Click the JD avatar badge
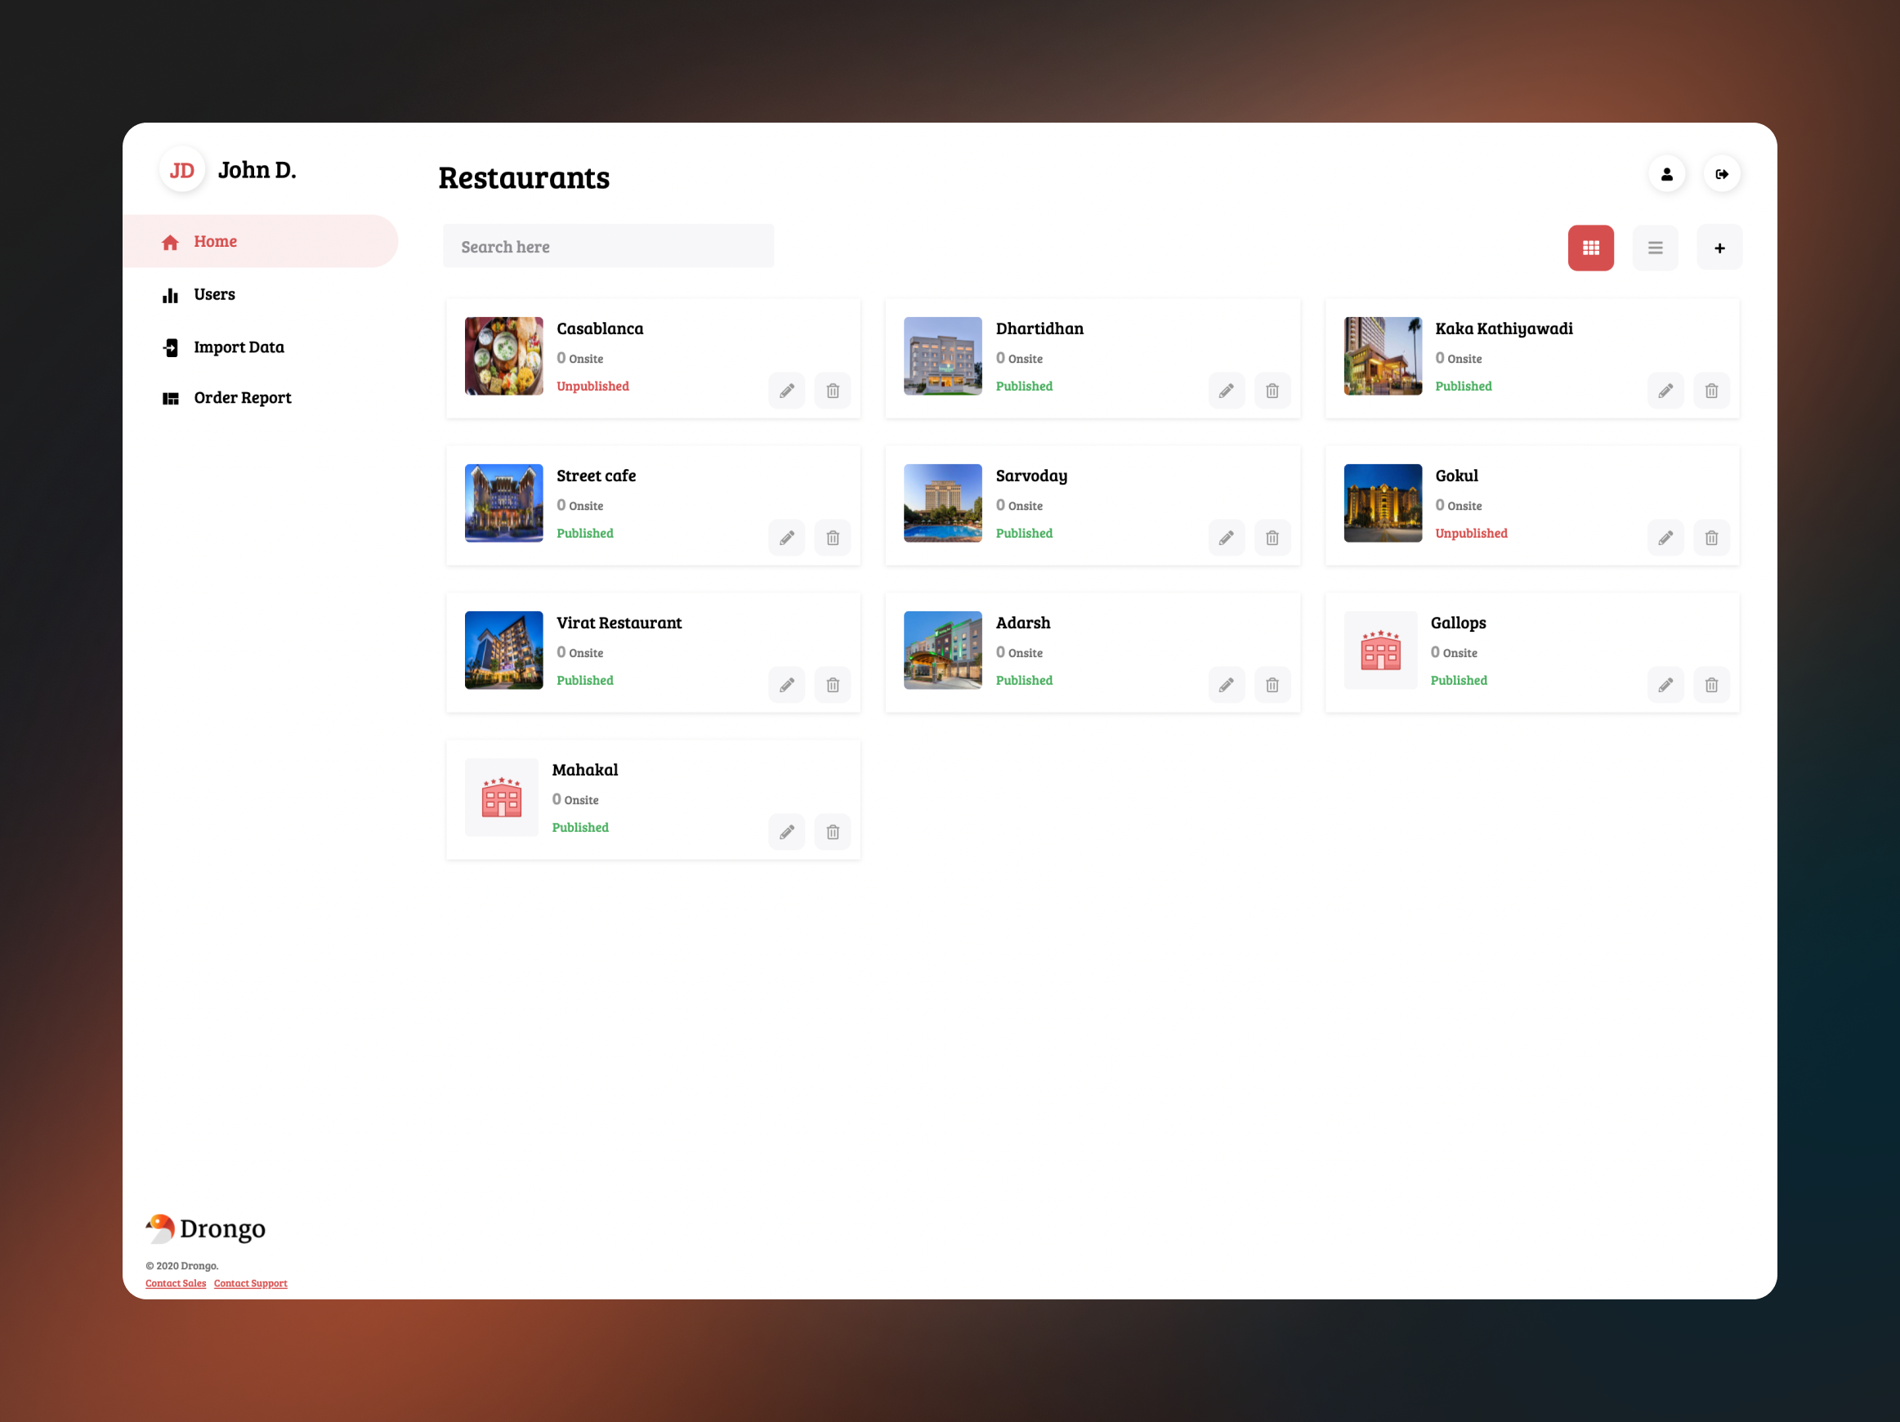Screen dimensions: 1900x1422 point(181,170)
